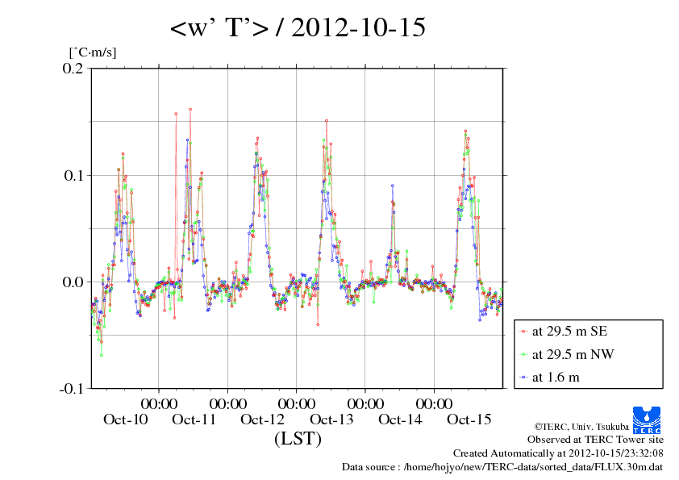This screenshot has width=679, height=480.
Task: Click the "Created Automatically at 2012-10-15/23:32:08" line
Action: click(558, 453)
